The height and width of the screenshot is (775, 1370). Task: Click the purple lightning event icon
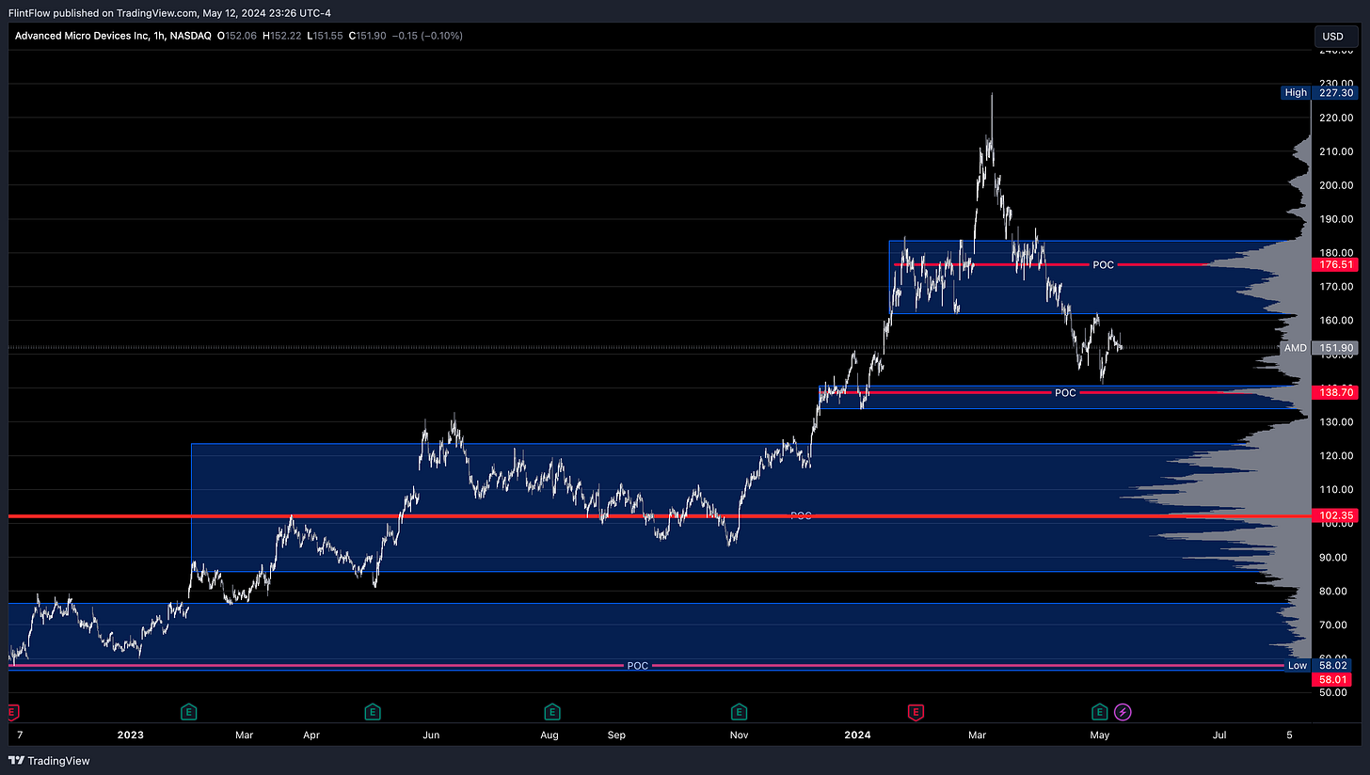point(1123,712)
